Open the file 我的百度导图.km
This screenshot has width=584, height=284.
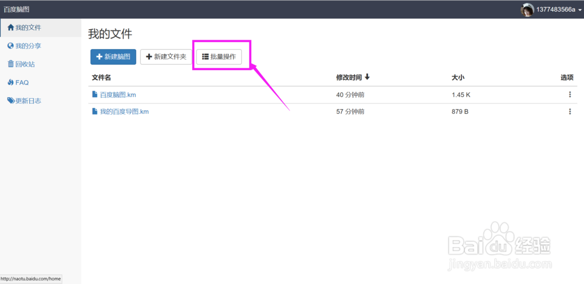pos(124,112)
